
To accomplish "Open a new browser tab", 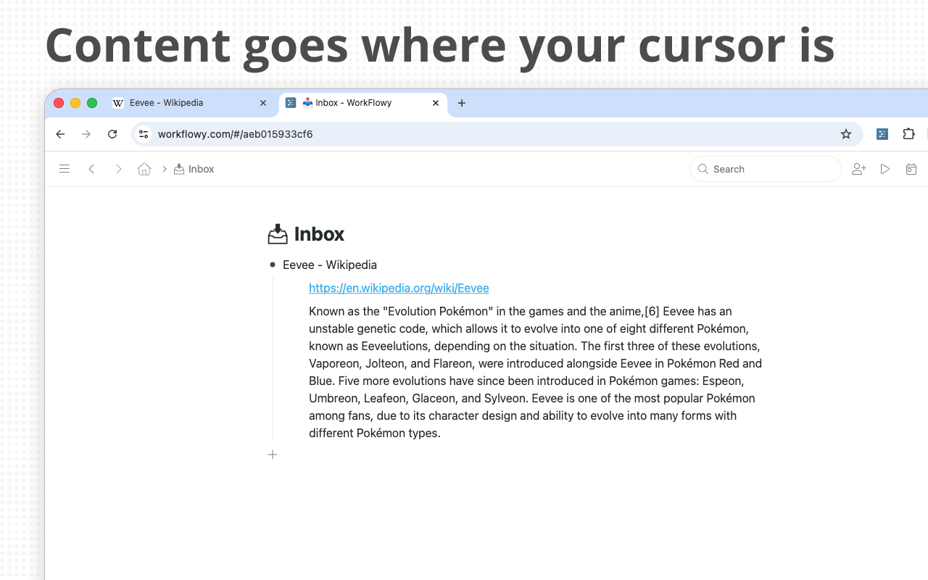I will tap(462, 103).
